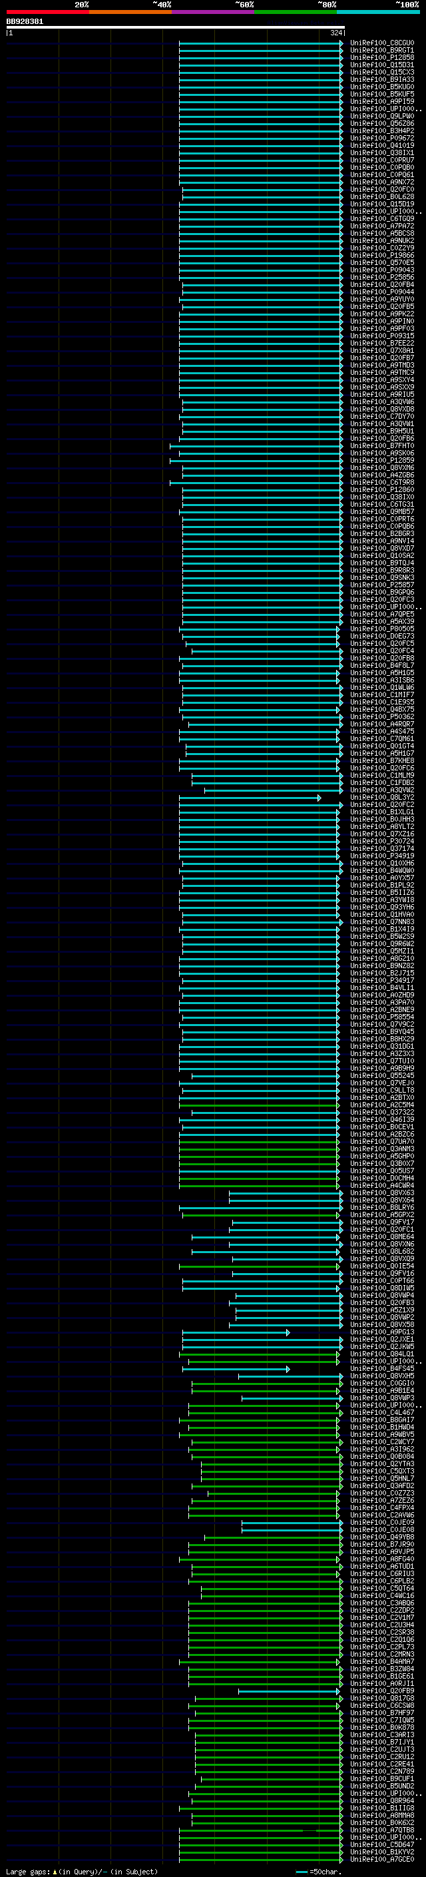Viewport: 426px width, 1877px height.
Task: Open hit UniRef100_B9RGT1
Action: point(381,51)
